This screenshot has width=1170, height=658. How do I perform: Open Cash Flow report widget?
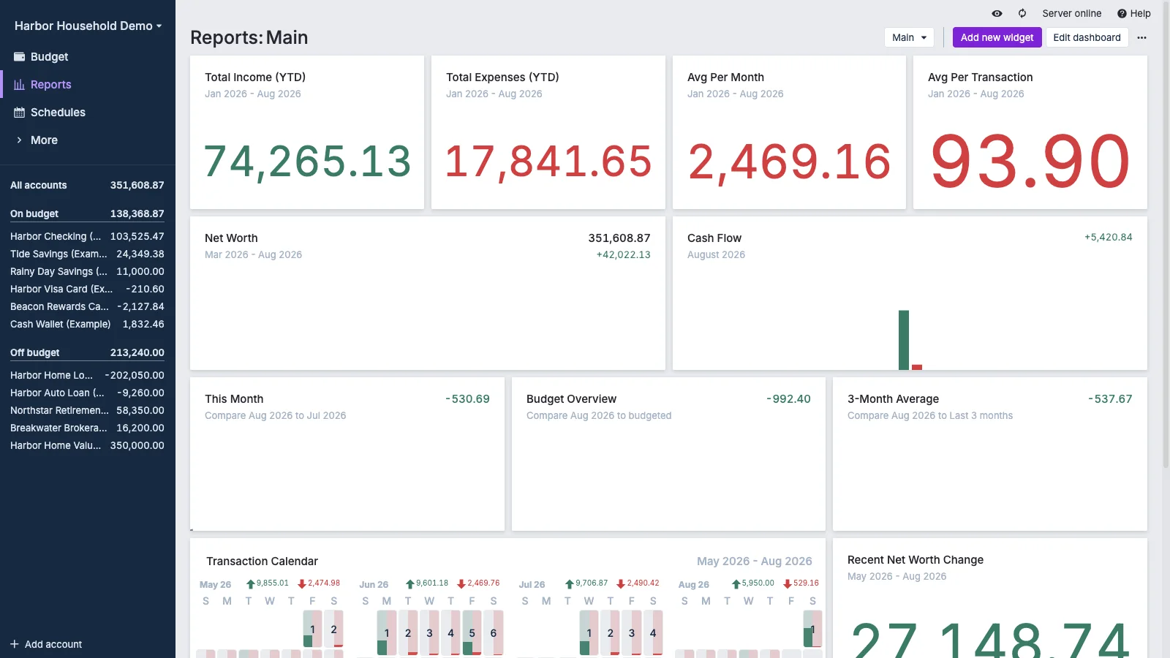[910, 293]
